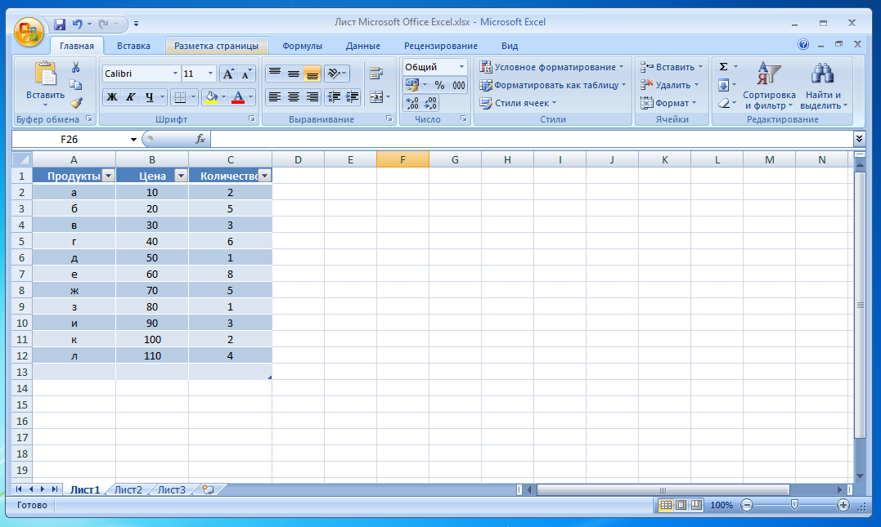Undo the last action
This screenshot has height=527, width=881.
click(x=77, y=25)
